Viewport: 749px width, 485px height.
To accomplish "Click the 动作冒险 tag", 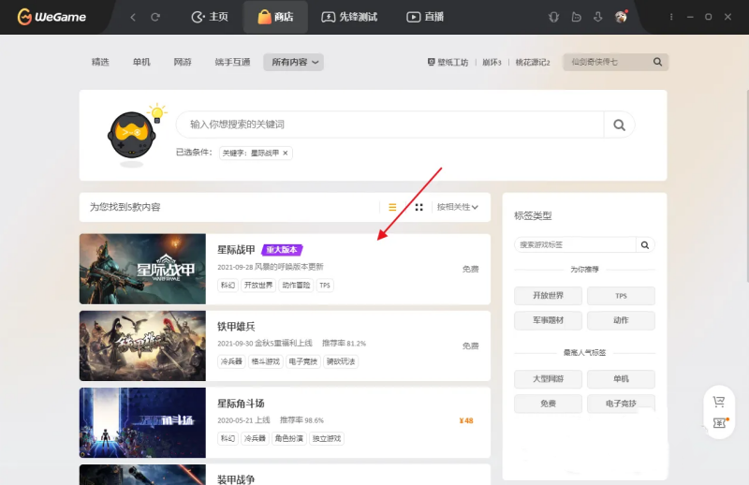I will click(x=296, y=286).
